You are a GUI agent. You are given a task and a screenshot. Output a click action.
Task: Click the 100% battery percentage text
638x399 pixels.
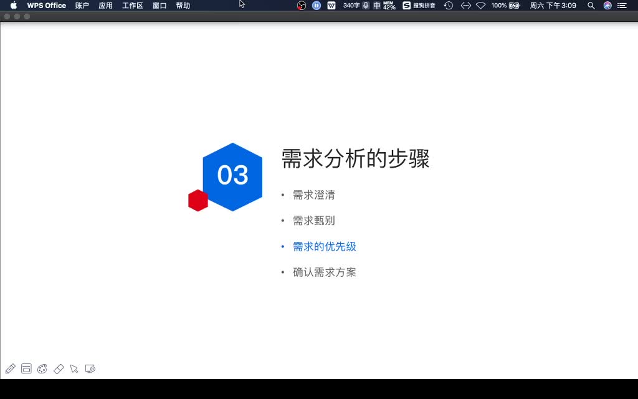tap(499, 5)
